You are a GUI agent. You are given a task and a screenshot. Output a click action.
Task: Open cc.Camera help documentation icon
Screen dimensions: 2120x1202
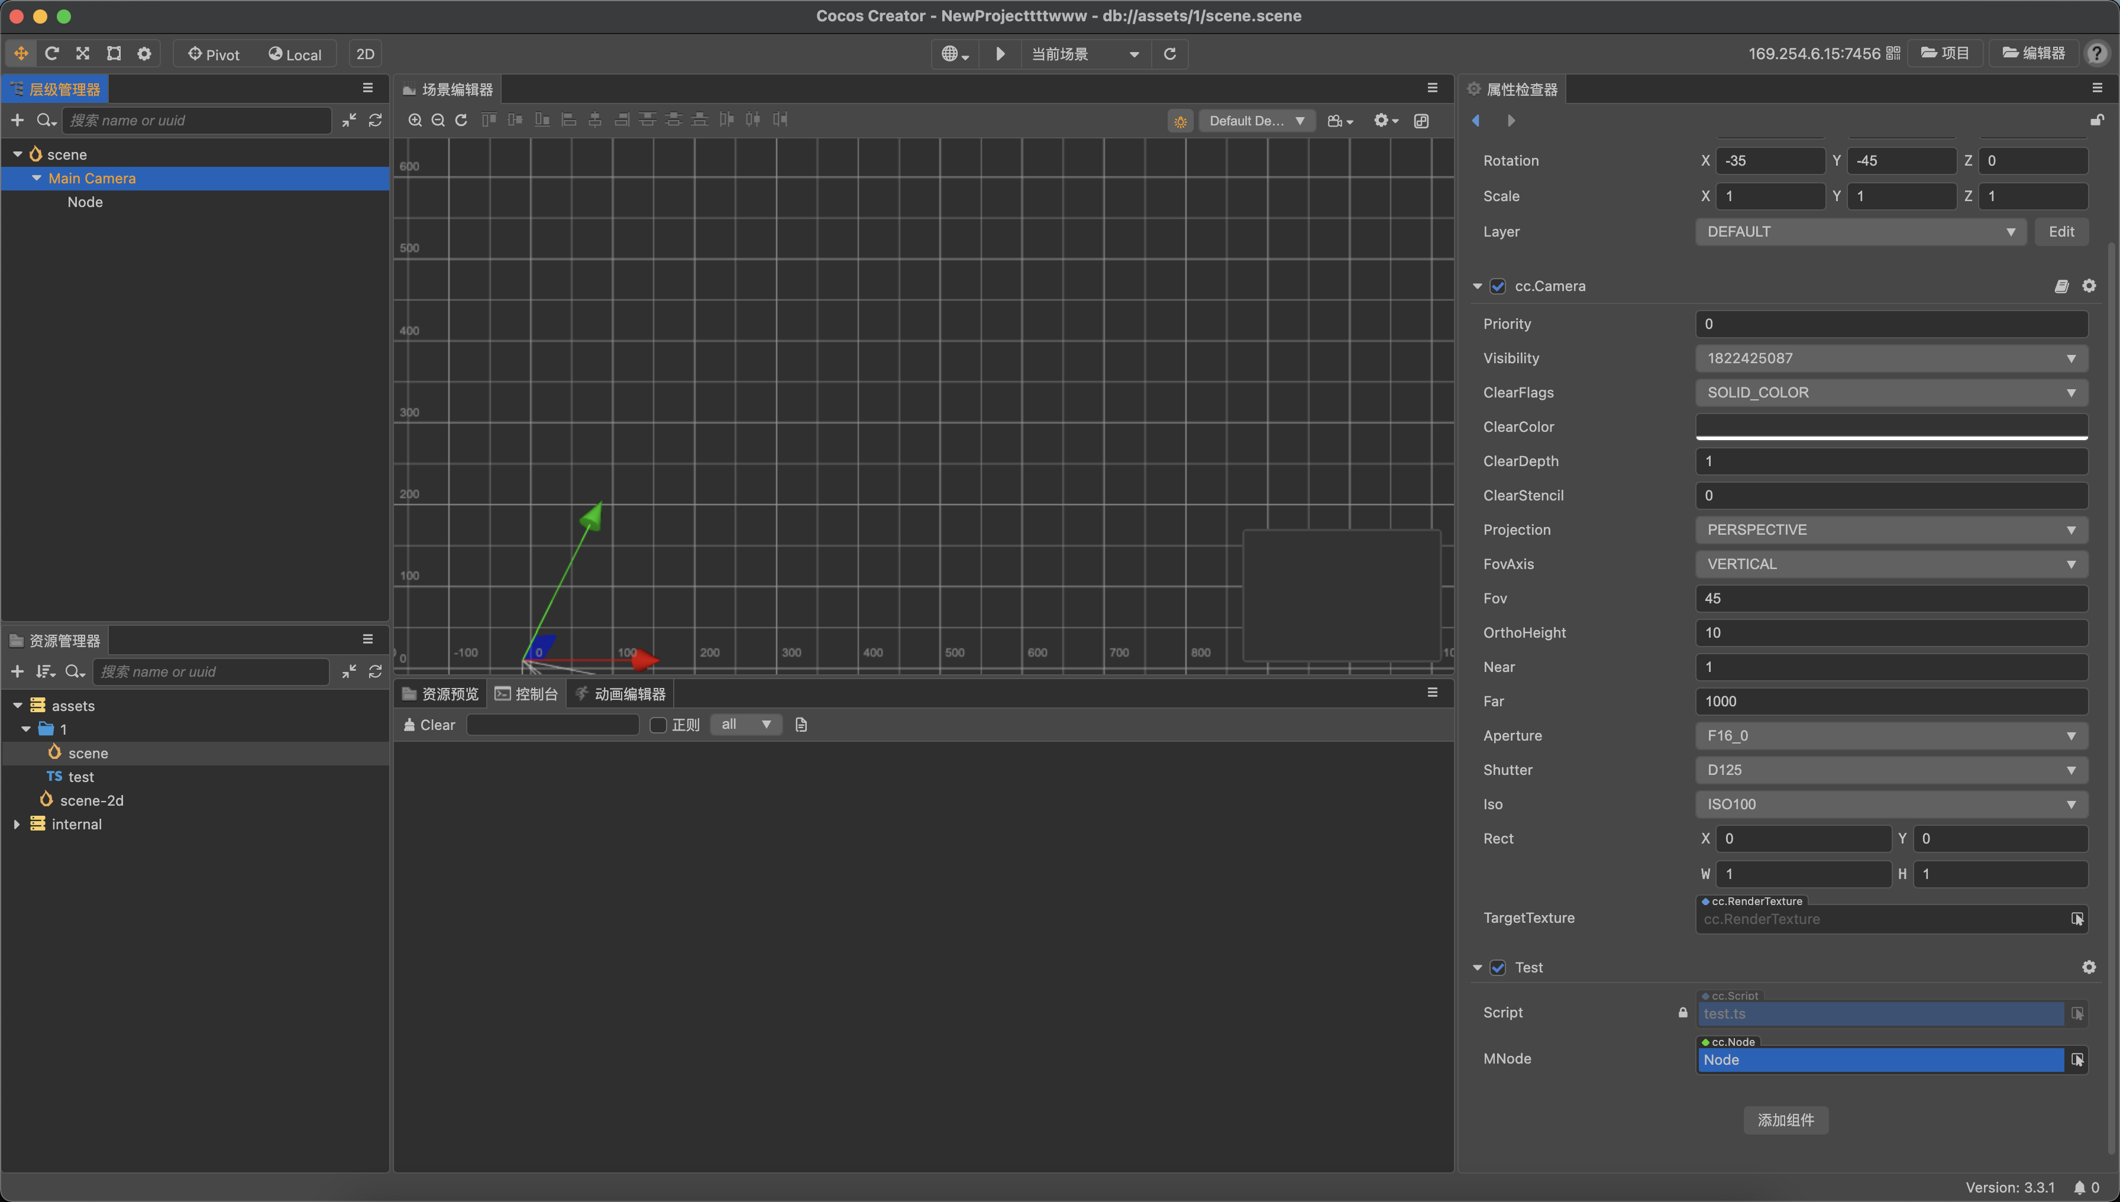2061,286
